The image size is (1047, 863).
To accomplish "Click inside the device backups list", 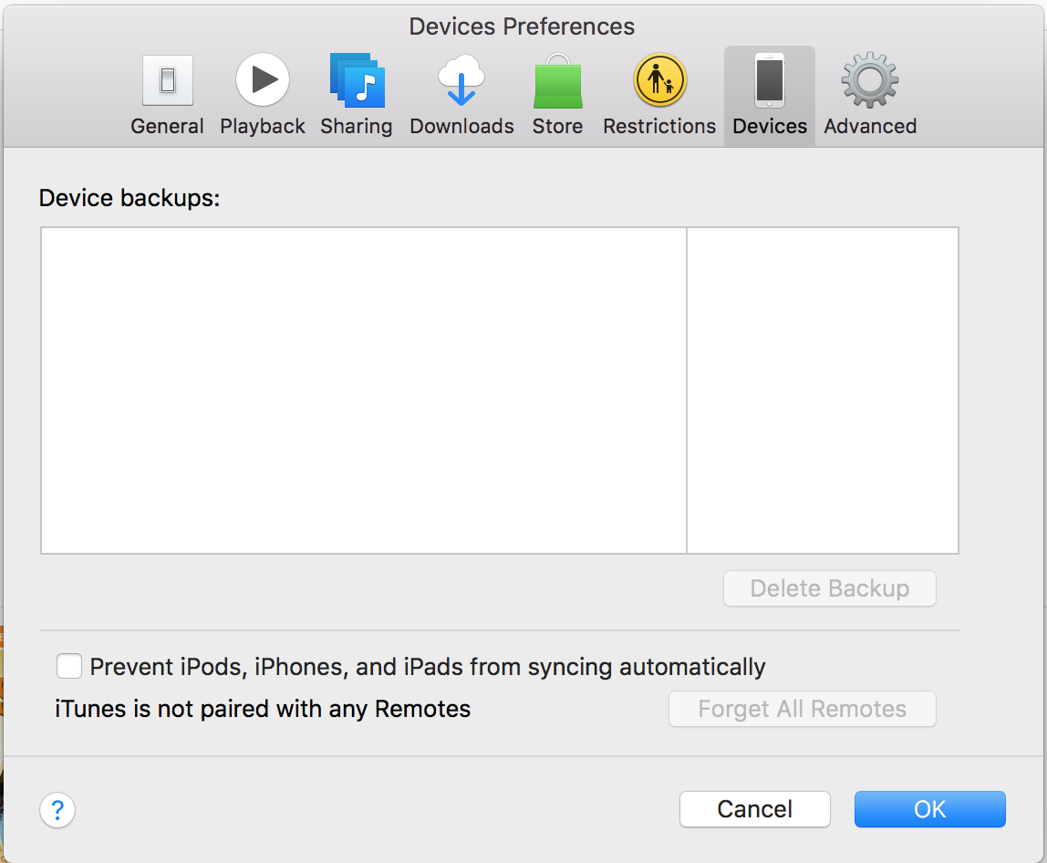I will pyautogui.click(x=364, y=390).
